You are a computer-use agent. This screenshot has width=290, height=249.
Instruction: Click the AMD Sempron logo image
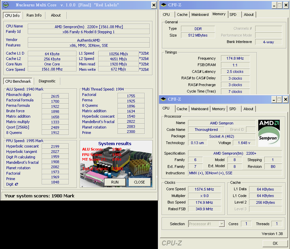(269, 133)
